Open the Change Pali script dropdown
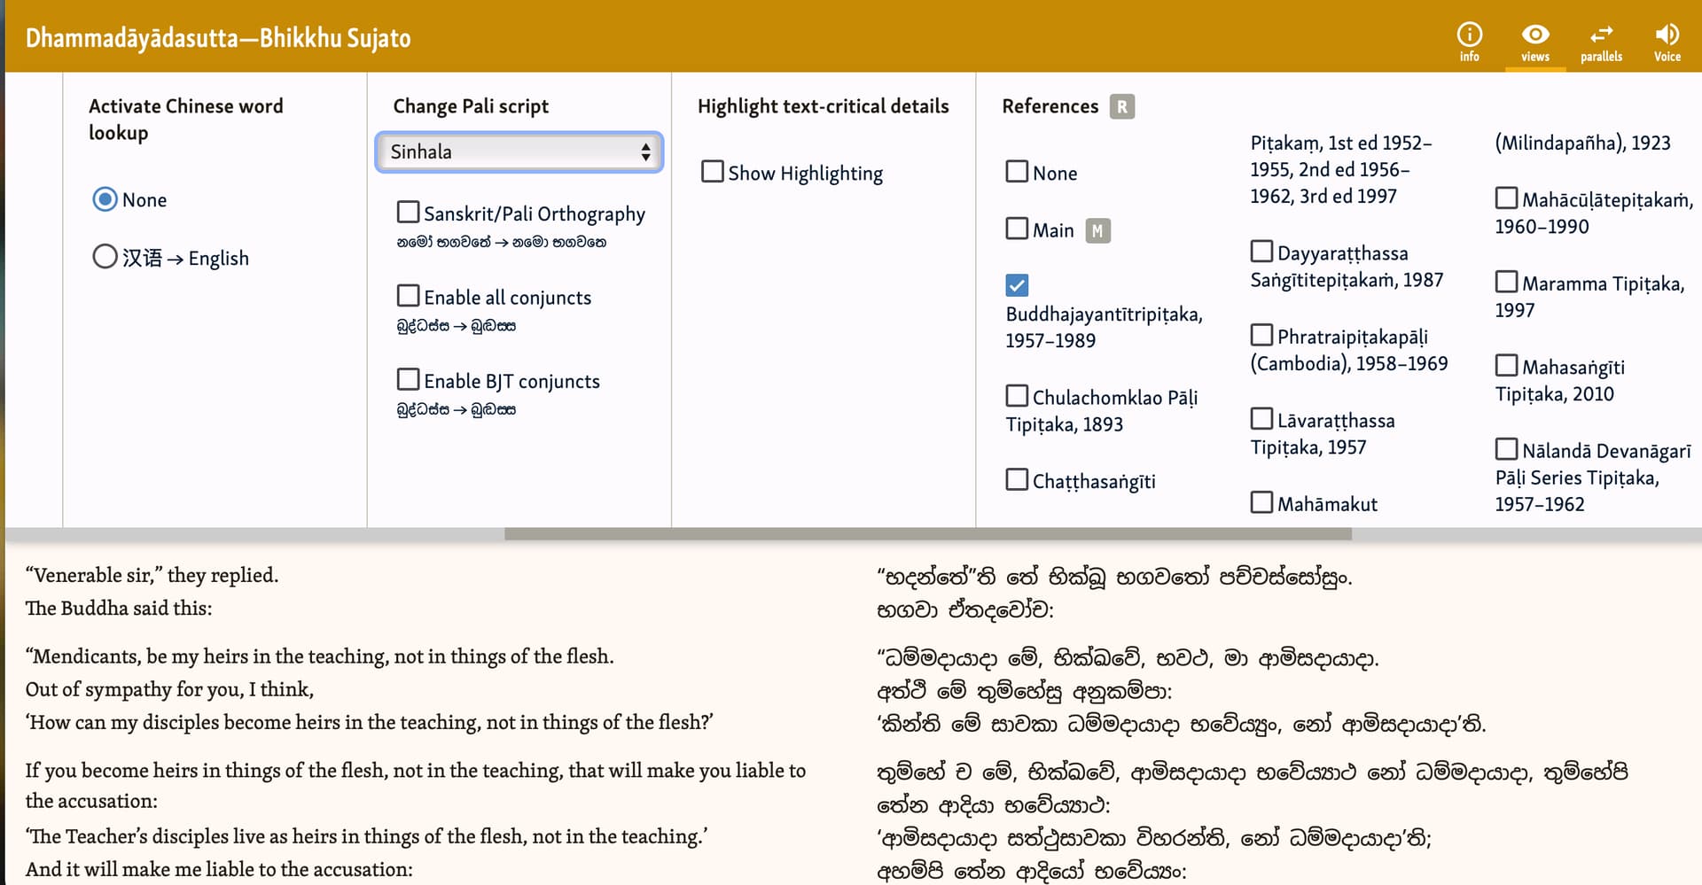The width and height of the screenshot is (1702, 885). click(519, 152)
